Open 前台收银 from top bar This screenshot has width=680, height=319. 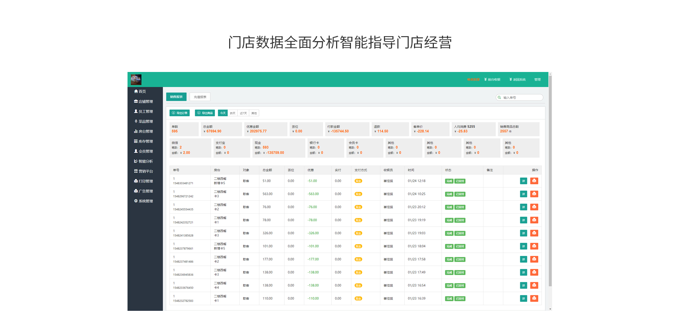[x=492, y=79]
